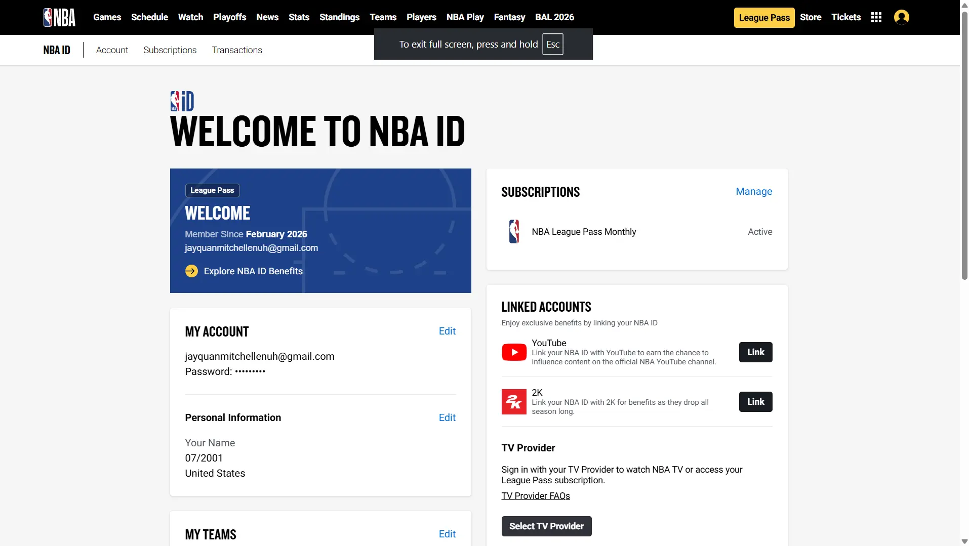Click the 2K logo in Linked Accounts
969x546 pixels.
click(x=514, y=402)
